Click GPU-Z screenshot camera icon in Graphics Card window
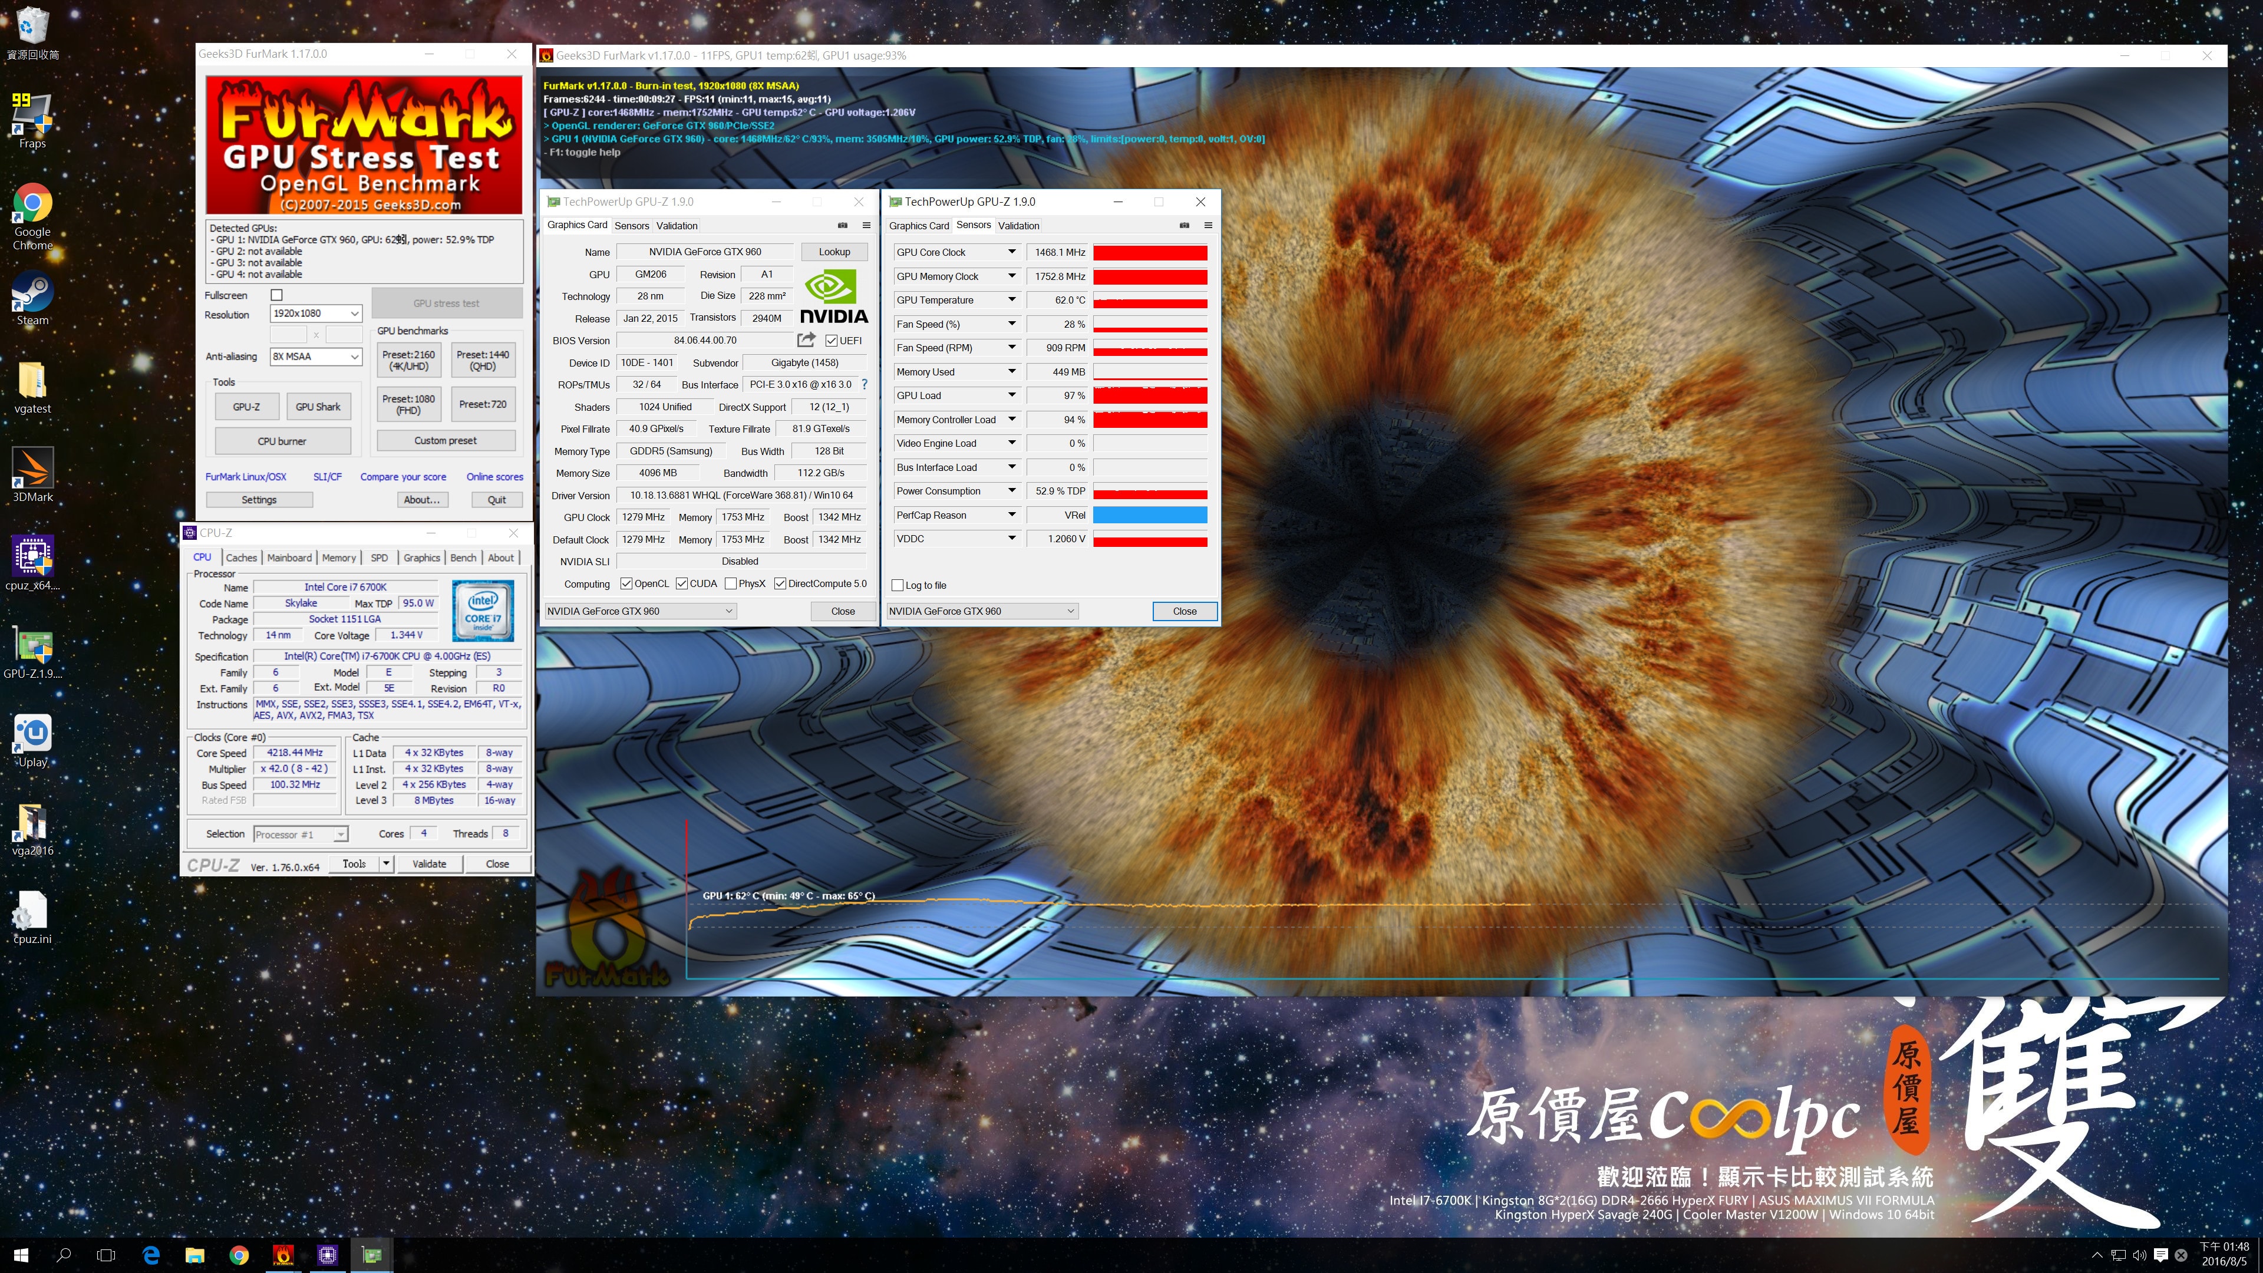This screenshot has height=1273, width=2263. 843,226
